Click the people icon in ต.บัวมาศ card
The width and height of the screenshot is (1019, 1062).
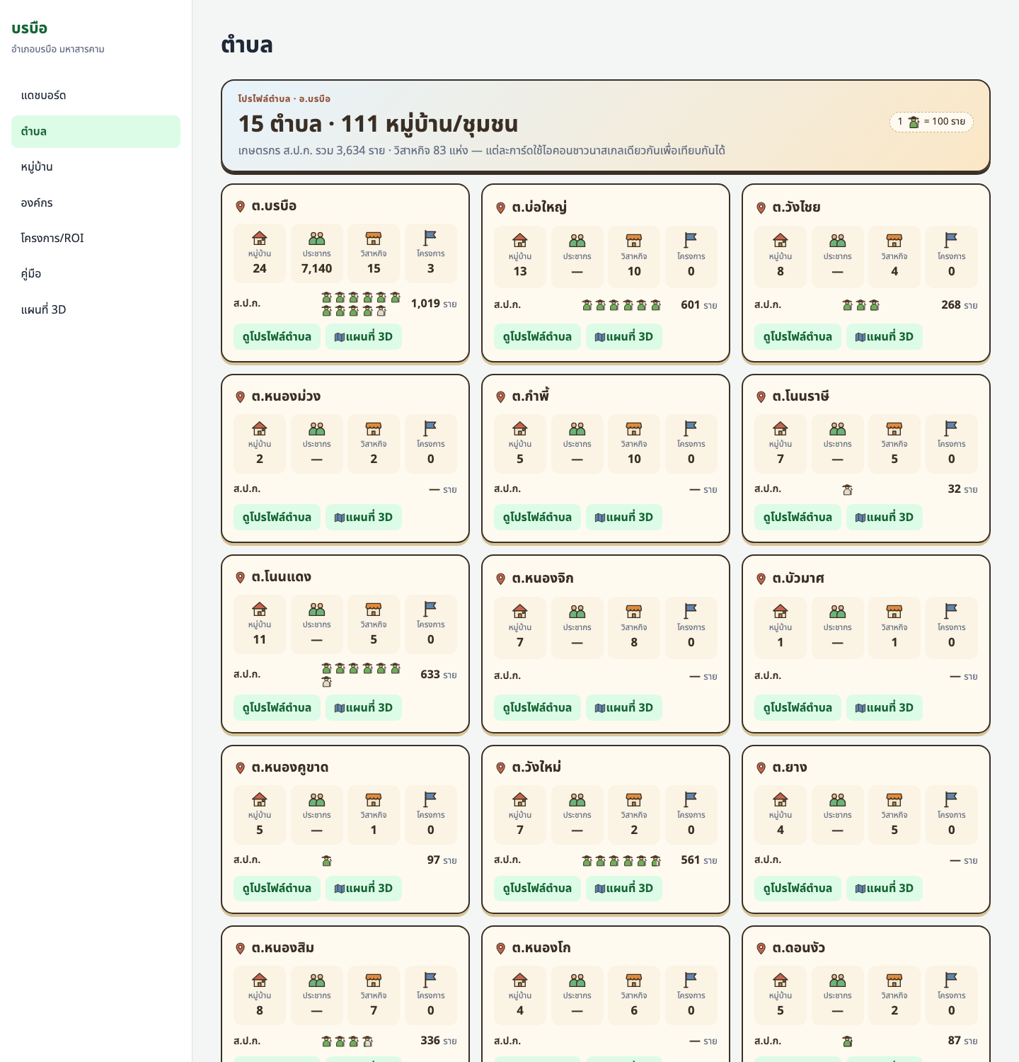click(838, 611)
